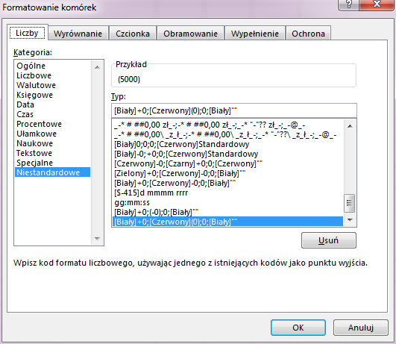Select the Tekstowe category
Image resolution: width=396 pixels, height=344 pixels.
pos(34,153)
